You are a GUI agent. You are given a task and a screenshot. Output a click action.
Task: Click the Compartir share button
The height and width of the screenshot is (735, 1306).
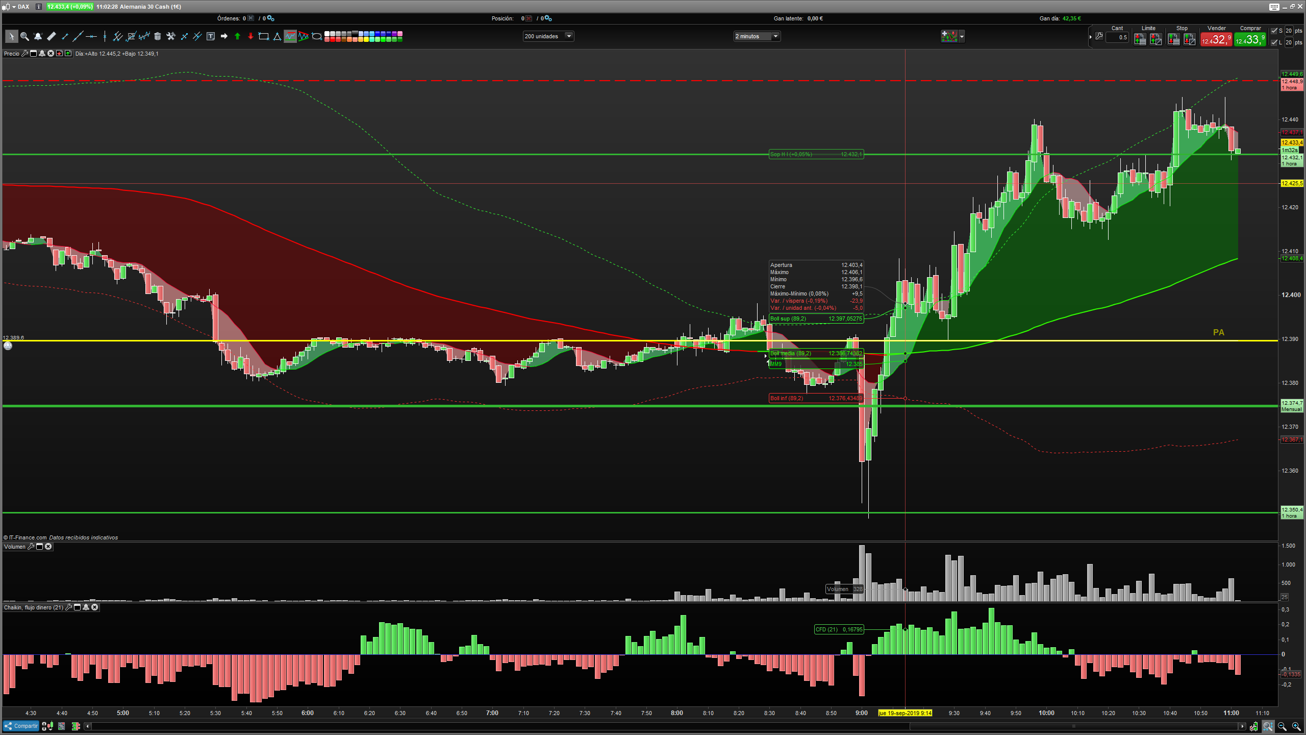coord(21,726)
